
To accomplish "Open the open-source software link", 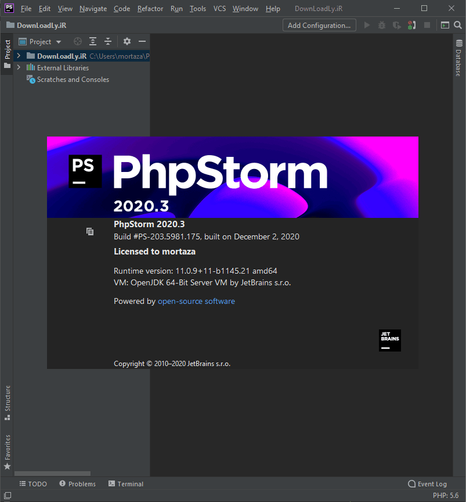I will point(196,301).
